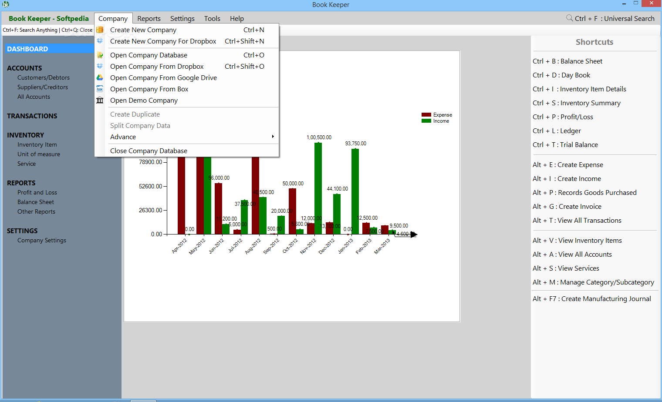The width and height of the screenshot is (662, 402).
Task: Open Company Settings in sidebar
Action: click(42, 241)
